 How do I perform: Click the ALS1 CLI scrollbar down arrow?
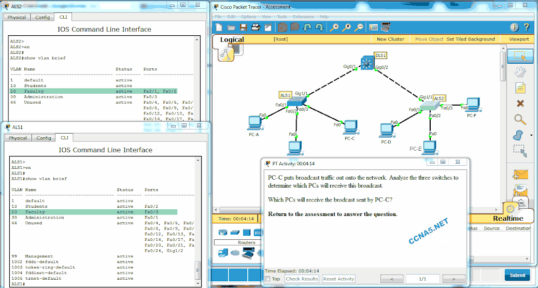[x=197, y=283]
